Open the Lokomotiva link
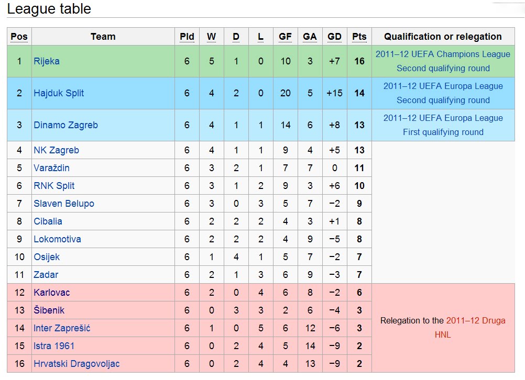The image size is (525, 380). 57,239
